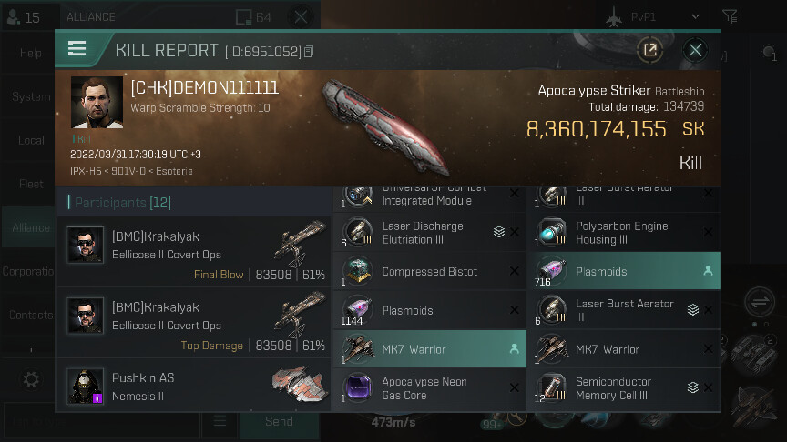Click the Send button
Viewport: 787px width, 442px height.
[279, 421]
